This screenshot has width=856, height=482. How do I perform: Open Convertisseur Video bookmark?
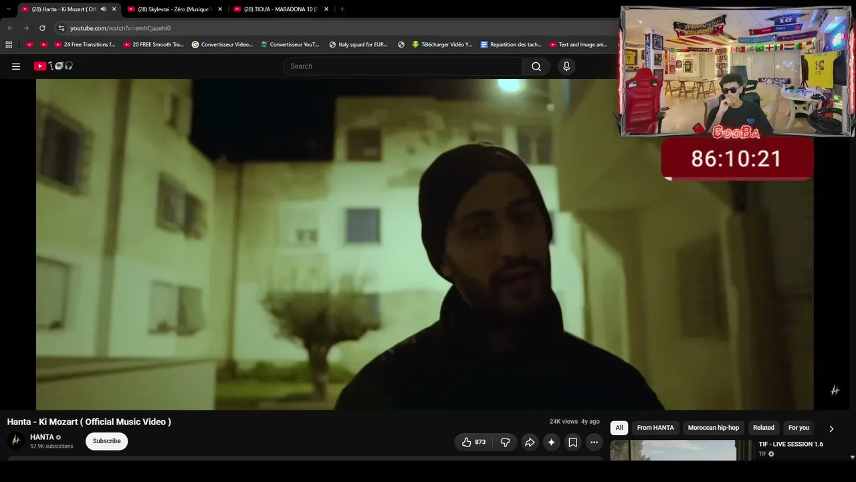tap(222, 45)
